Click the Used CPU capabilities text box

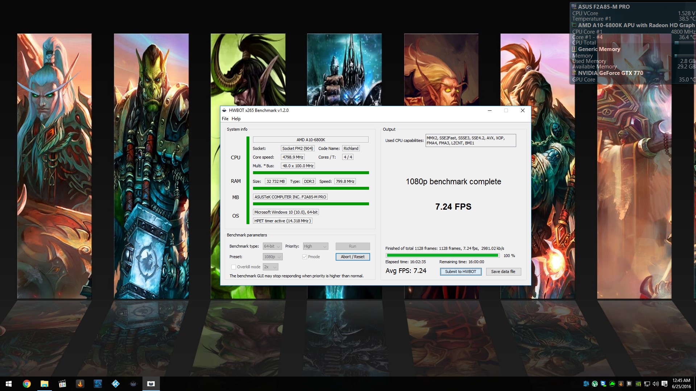(471, 140)
